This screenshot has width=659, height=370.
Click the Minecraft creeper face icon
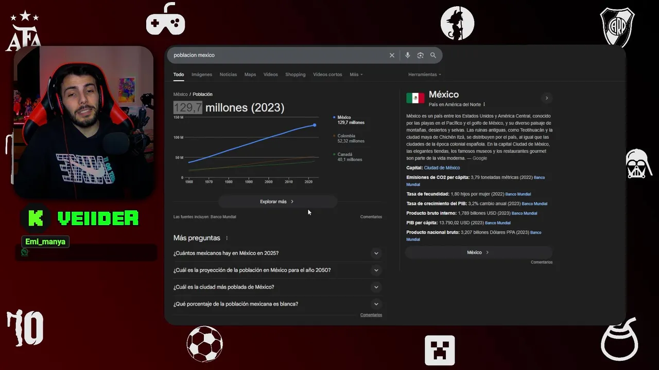tap(440, 350)
